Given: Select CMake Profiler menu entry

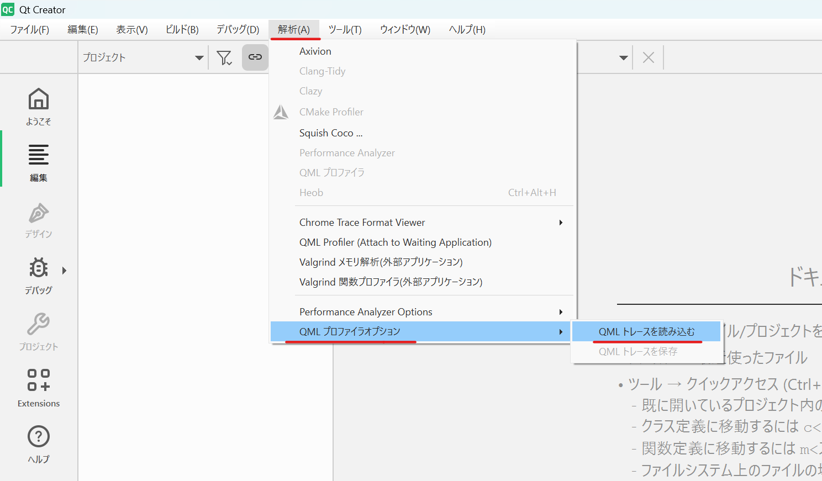Looking at the screenshot, I should tap(422, 112).
